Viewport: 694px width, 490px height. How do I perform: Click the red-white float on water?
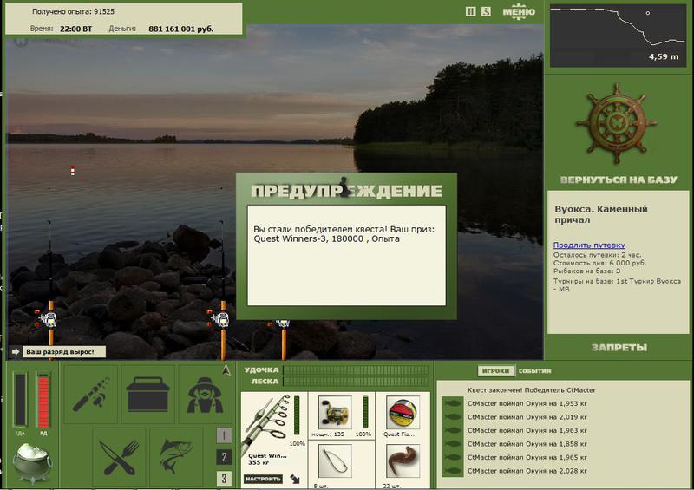click(x=73, y=170)
